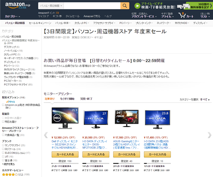Add ASUS Gaming monitor to cart
The width and height of the screenshot is (213, 177).
pyautogui.click(x=127, y=154)
